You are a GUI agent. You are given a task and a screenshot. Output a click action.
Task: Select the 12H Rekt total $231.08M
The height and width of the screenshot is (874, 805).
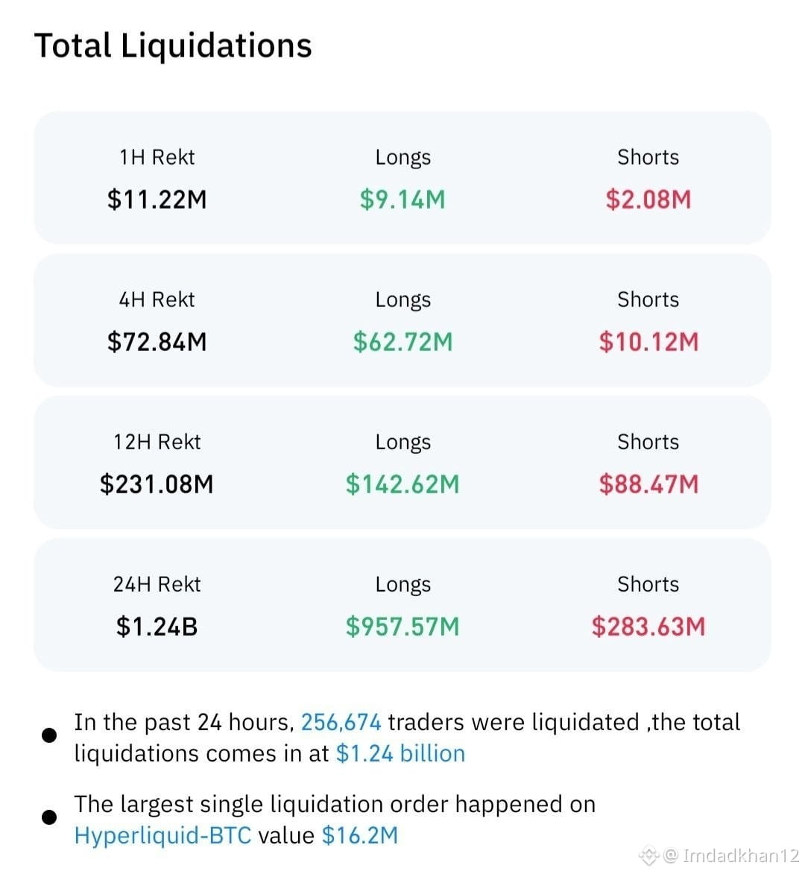tap(157, 484)
